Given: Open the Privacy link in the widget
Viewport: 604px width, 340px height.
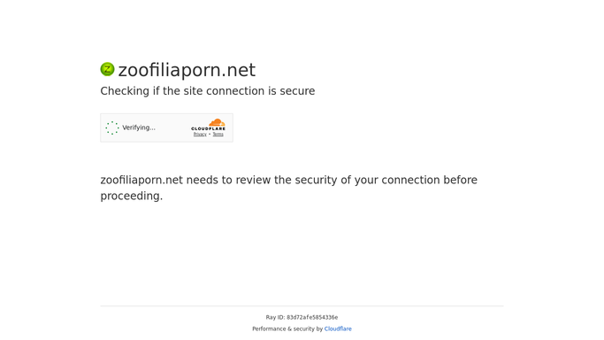Looking at the screenshot, I should tap(200, 135).
